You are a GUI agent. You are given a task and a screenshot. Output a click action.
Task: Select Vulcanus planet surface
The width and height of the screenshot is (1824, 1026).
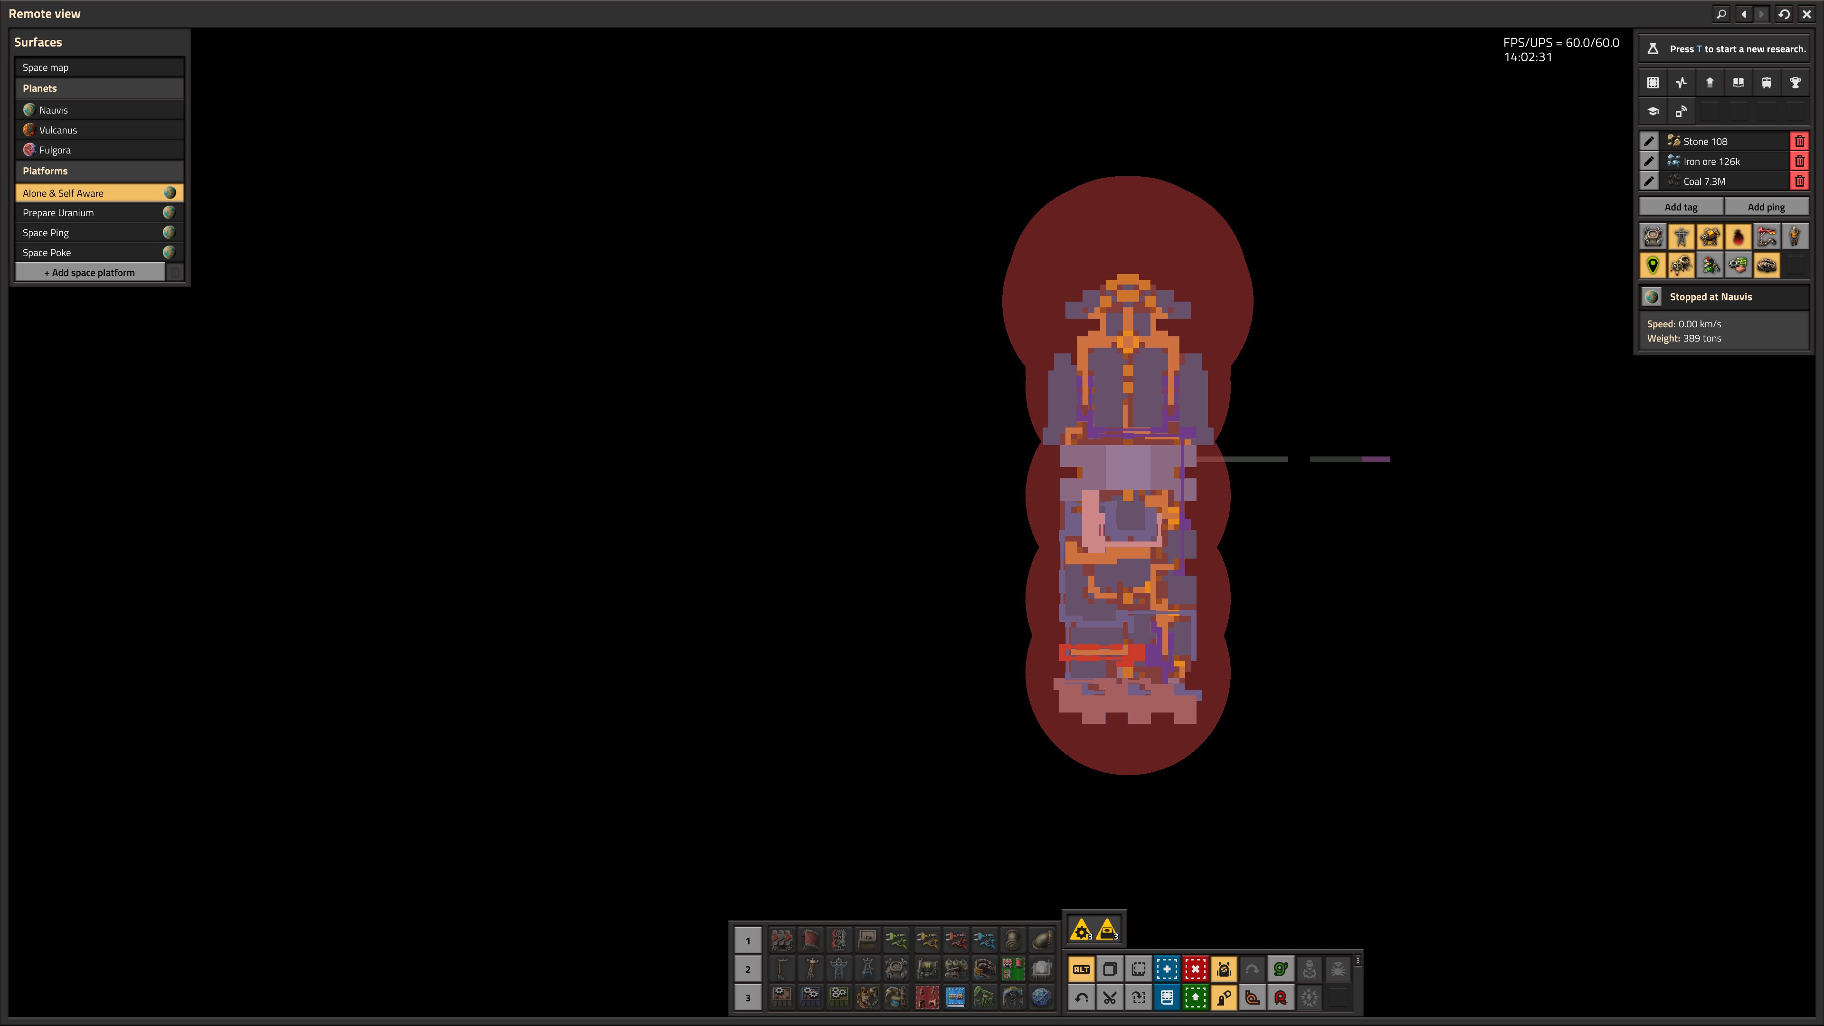point(99,130)
